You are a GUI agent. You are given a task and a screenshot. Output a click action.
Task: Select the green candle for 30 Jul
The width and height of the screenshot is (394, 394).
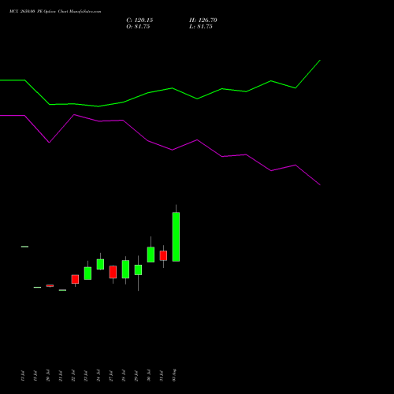point(151,255)
